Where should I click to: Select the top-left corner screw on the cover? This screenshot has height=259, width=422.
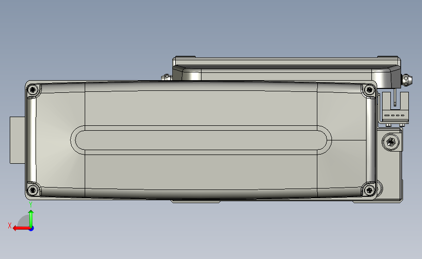(33, 90)
